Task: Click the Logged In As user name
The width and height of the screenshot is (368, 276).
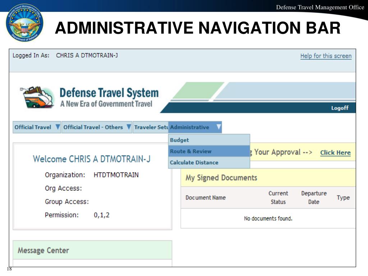Action: pos(87,55)
